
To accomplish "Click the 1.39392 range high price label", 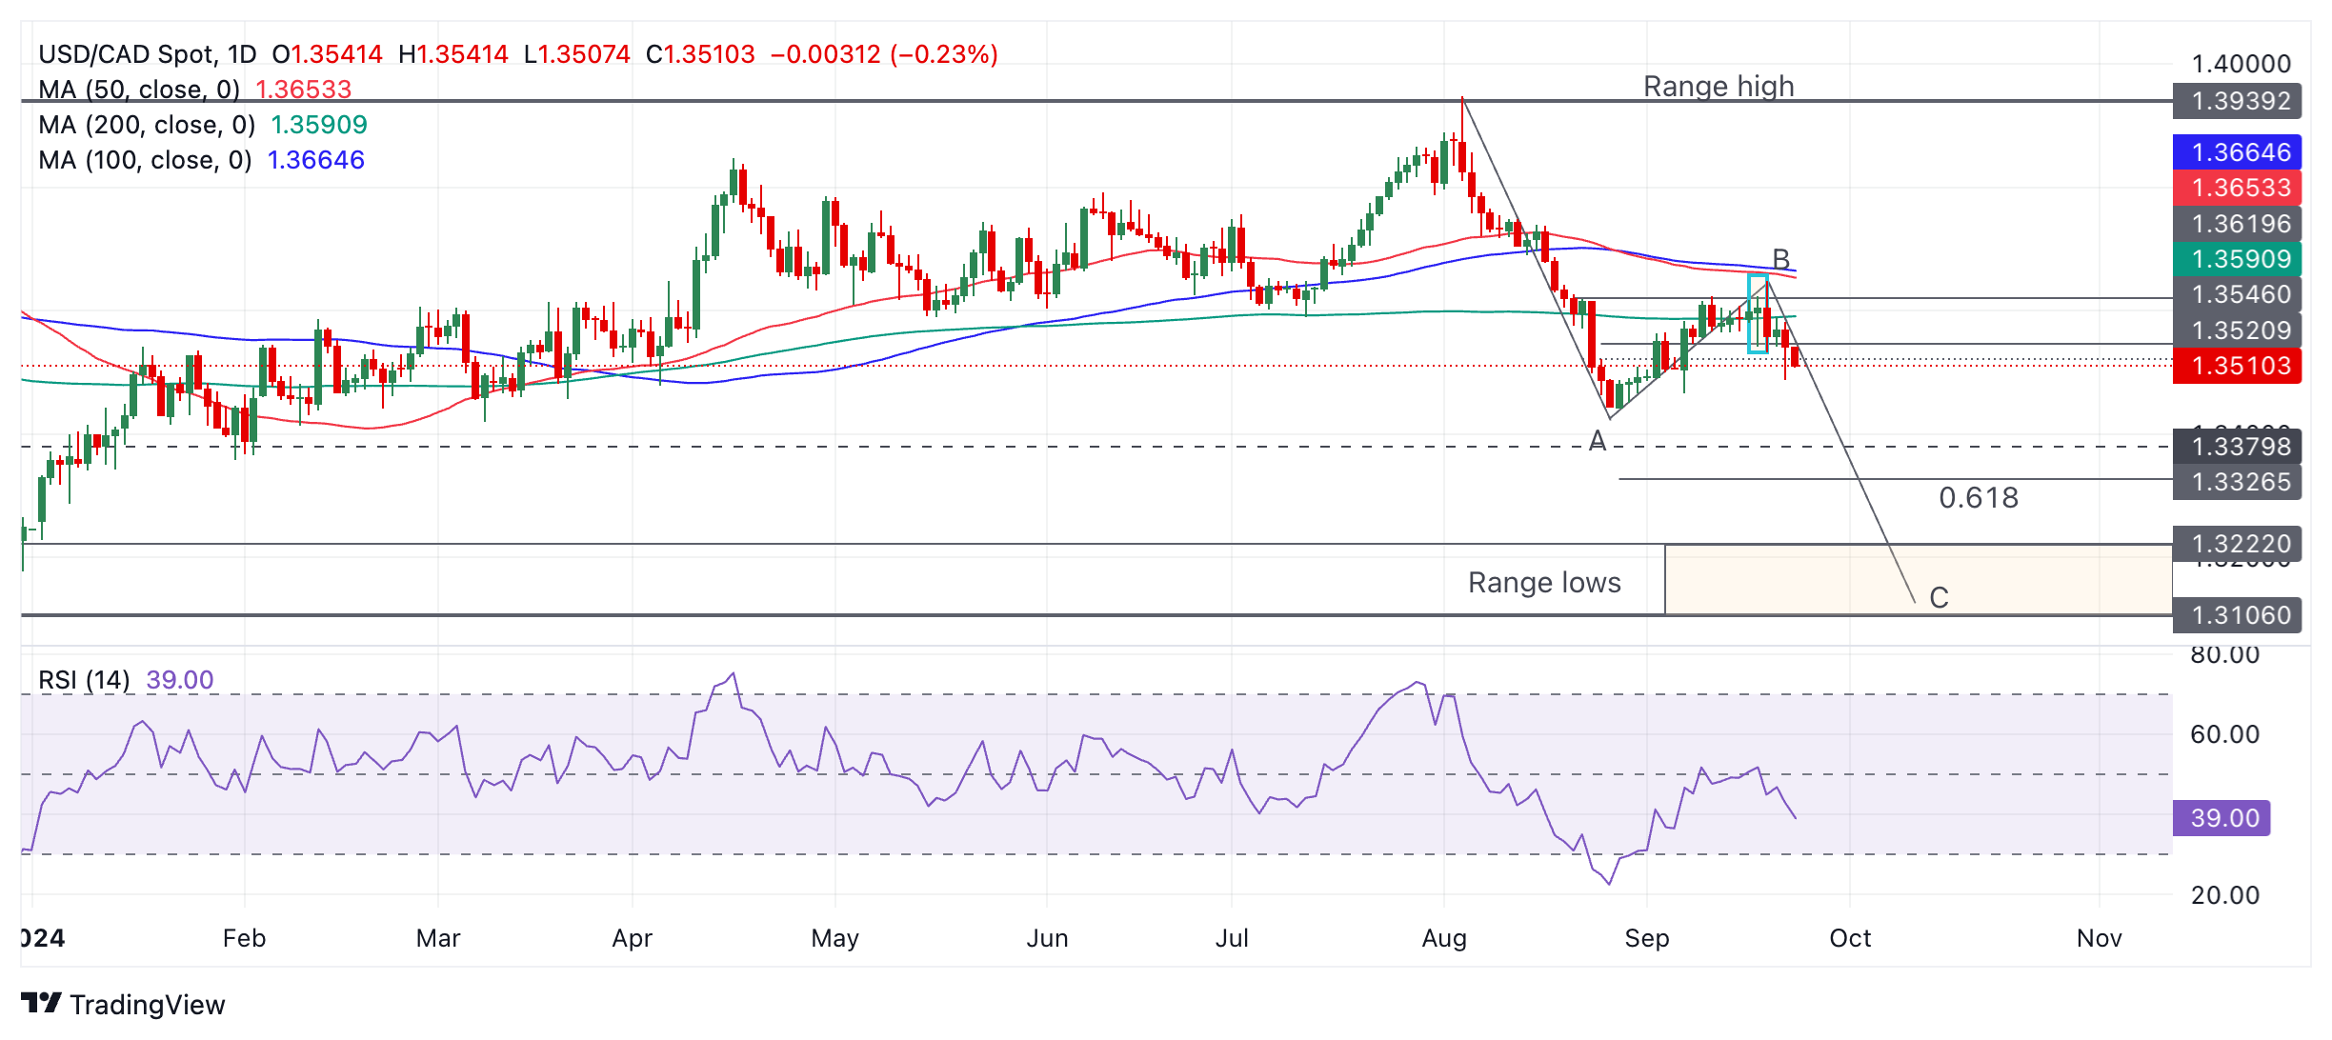I will [x=2237, y=101].
